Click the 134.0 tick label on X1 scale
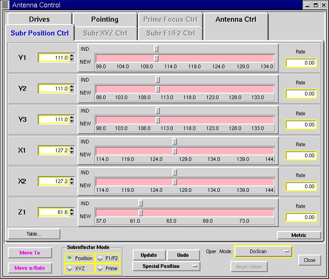Screen dimensions: 329x279 214,159
